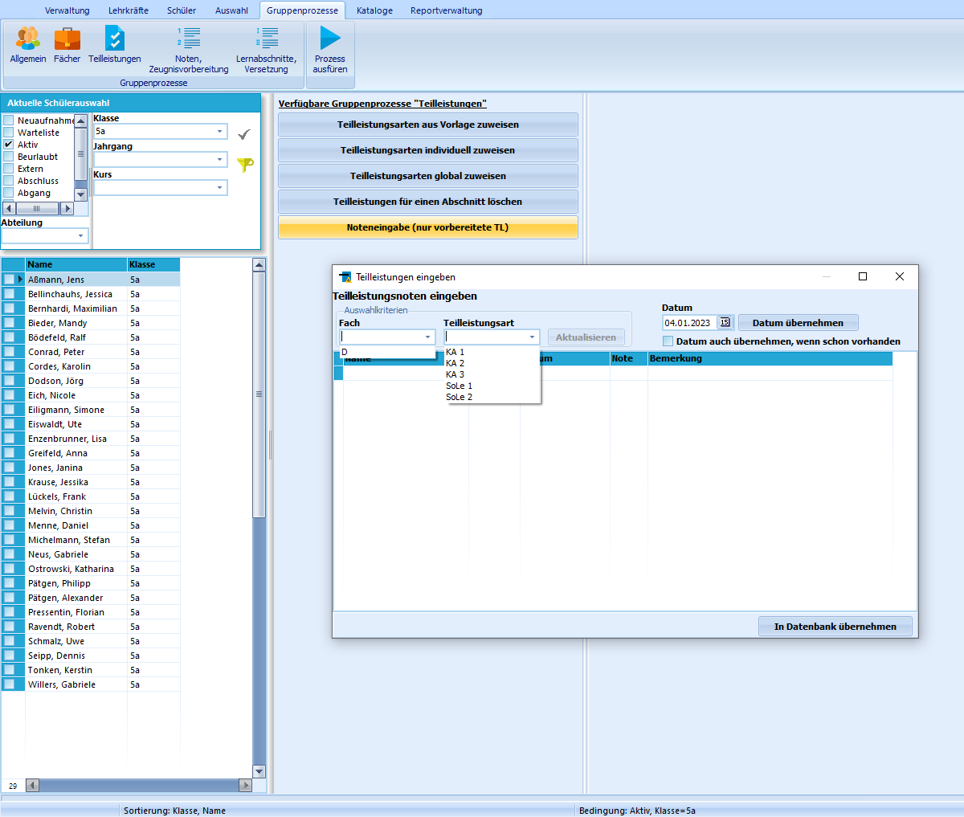Click the Sortierung: Klasse, Name status text

click(174, 811)
